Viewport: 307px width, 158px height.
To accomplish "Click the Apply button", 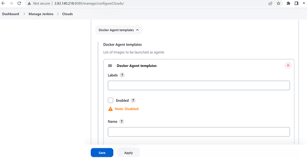I will (x=128, y=152).
